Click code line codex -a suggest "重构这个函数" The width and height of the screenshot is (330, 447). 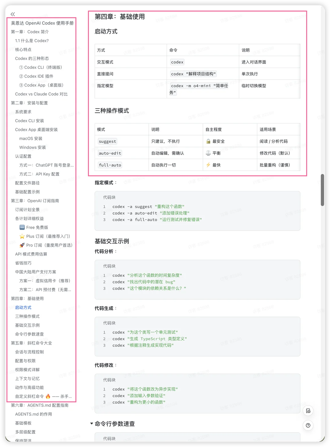(x=148, y=207)
